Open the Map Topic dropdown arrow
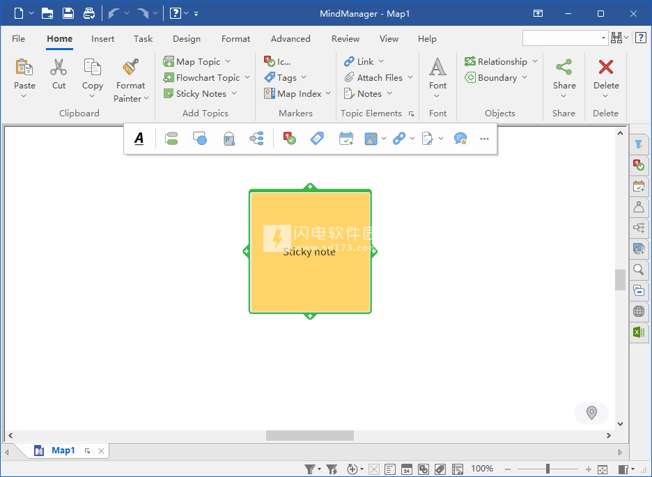The width and height of the screenshot is (652, 477). (228, 61)
